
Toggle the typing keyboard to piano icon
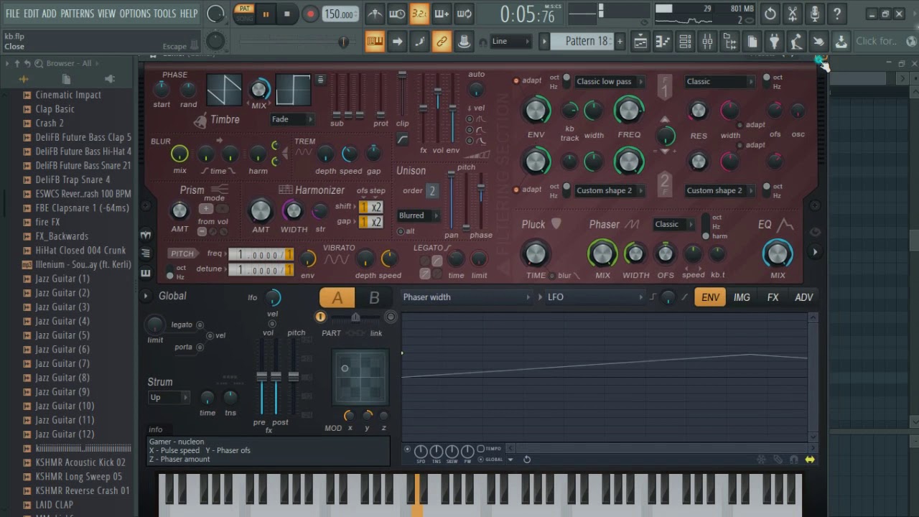[x=375, y=42]
